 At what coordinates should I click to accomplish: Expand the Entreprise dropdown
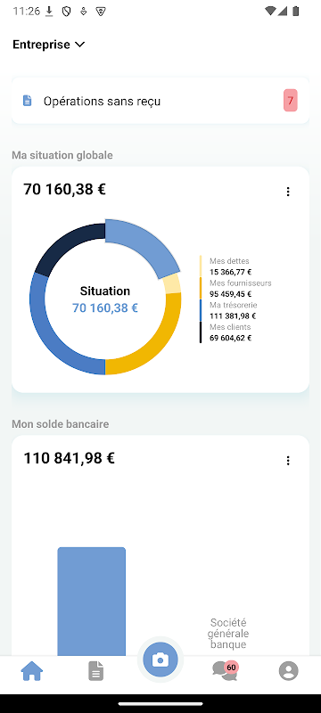pos(49,45)
